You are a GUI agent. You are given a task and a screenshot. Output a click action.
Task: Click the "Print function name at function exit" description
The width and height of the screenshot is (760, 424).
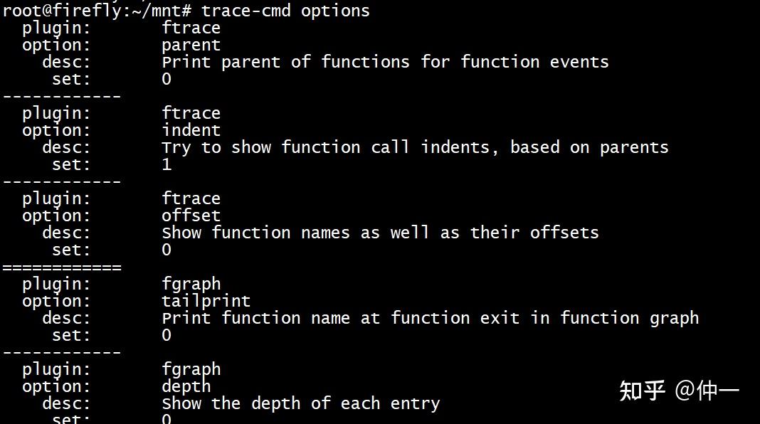(430, 318)
